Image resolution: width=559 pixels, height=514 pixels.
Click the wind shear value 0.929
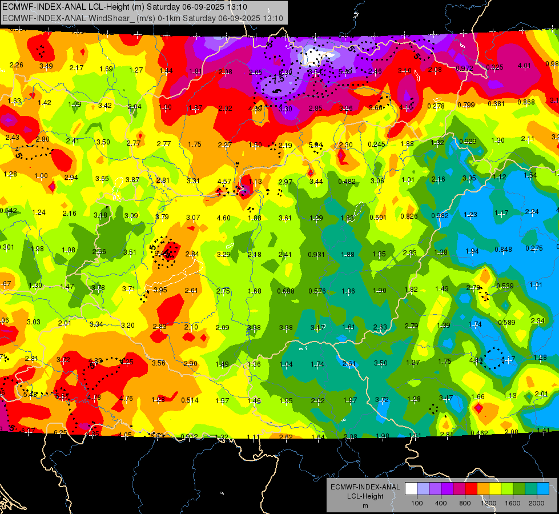[468, 141]
